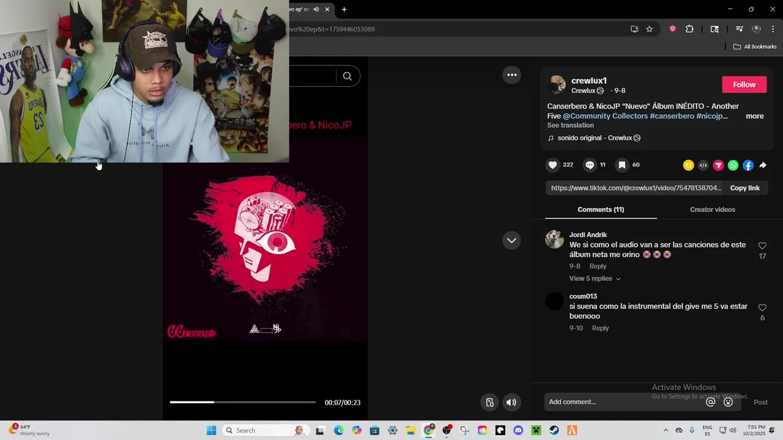Open more share options arrow
This screenshot has width=783, height=440.
point(763,165)
